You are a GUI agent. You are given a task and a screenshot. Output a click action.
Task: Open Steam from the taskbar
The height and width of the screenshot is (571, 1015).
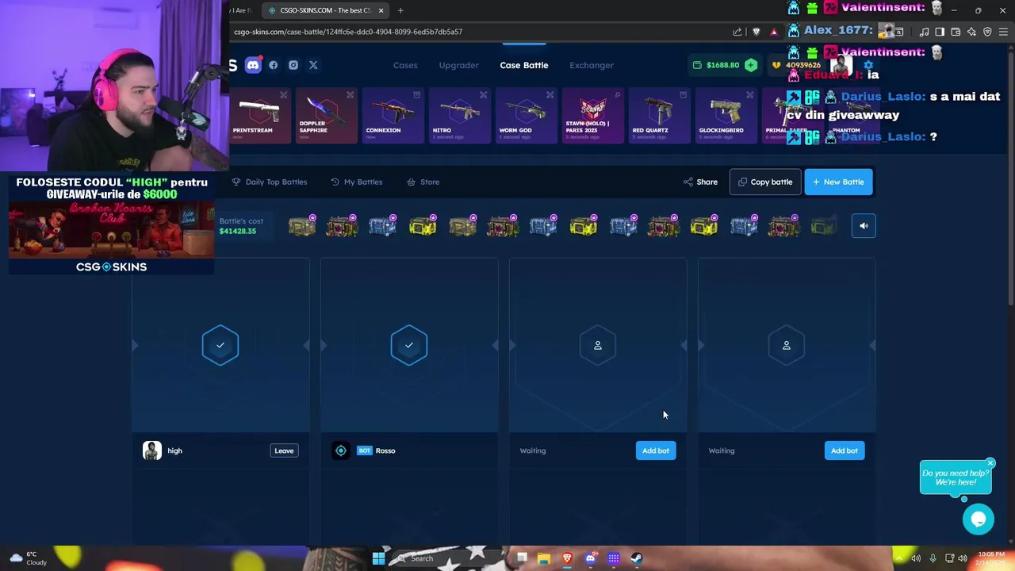tap(637, 558)
